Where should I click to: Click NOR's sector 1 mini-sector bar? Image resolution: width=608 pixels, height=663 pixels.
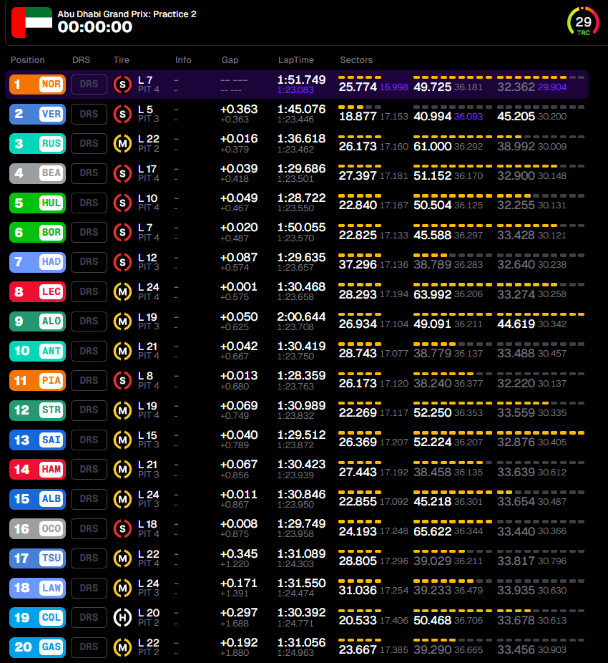point(360,77)
